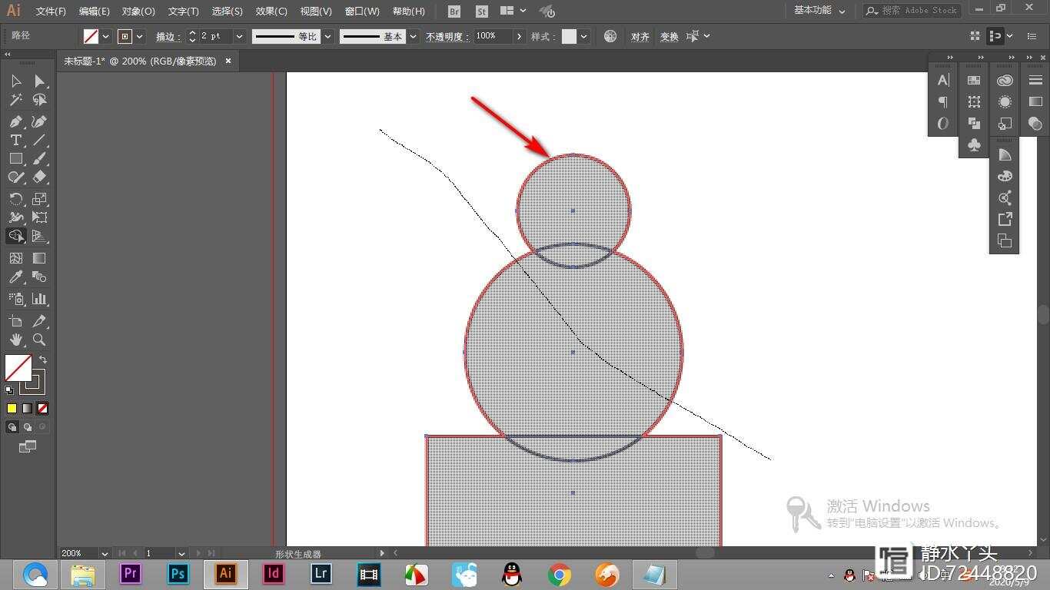Screen dimensions: 1050x590
Task: Set paint mode to Gradient
Action: (28, 408)
